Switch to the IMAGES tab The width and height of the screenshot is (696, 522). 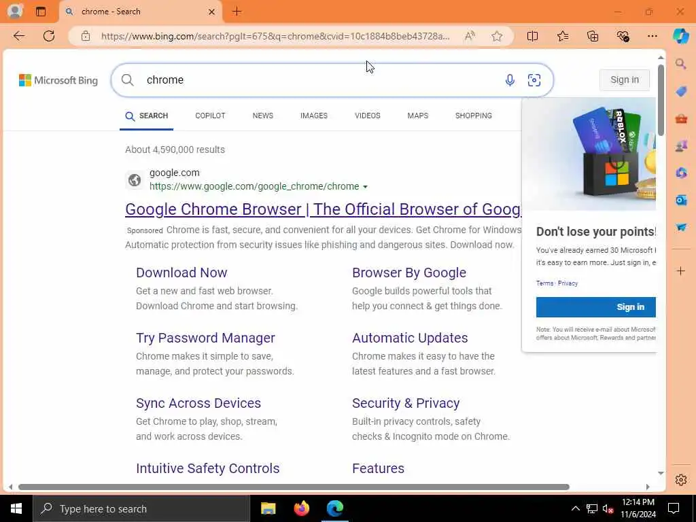coord(314,116)
